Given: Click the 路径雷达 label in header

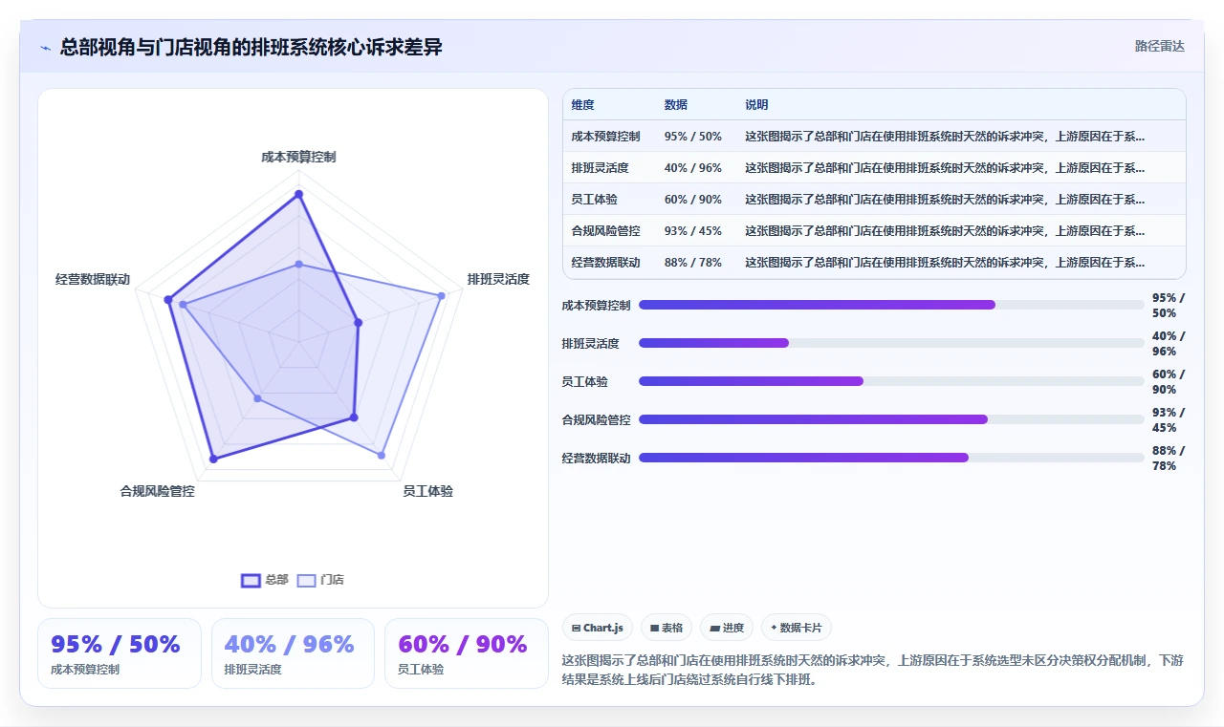Looking at the screenshot, I should click(1160, 46).
